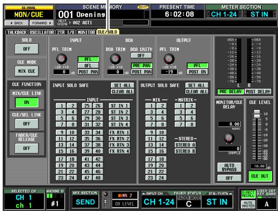Click the INPUT PFL TRIM dB value
The image size is (278, 211).
(x=62, y=72)
